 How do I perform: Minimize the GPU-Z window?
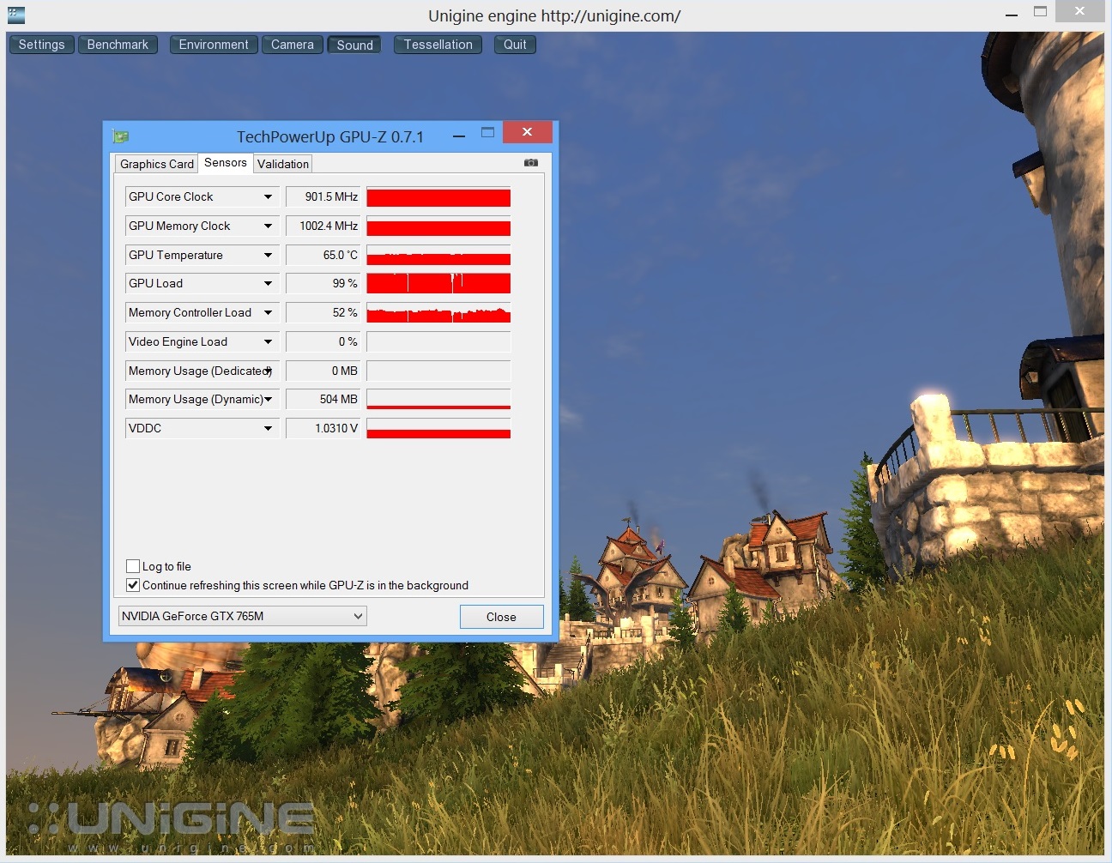tap(459, 135)
